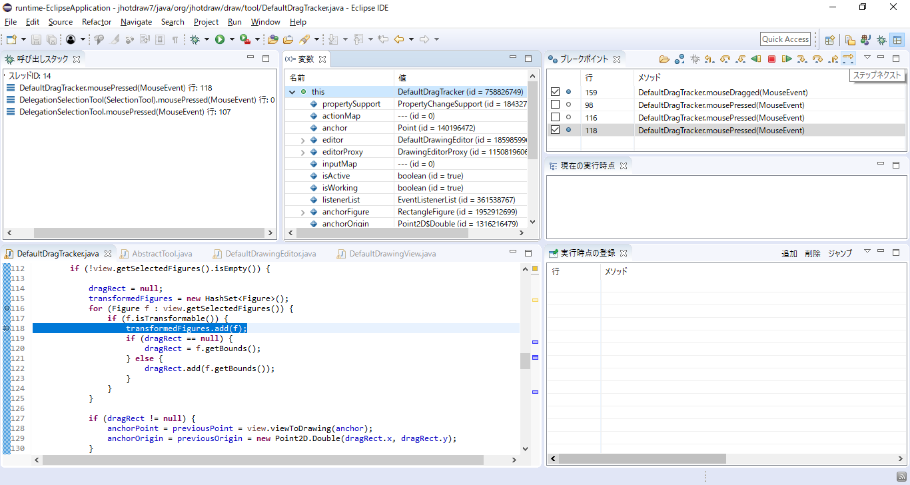Viewport: 910px width, 485px height.
Task: Expand the editor variable node
Action: 303,140
